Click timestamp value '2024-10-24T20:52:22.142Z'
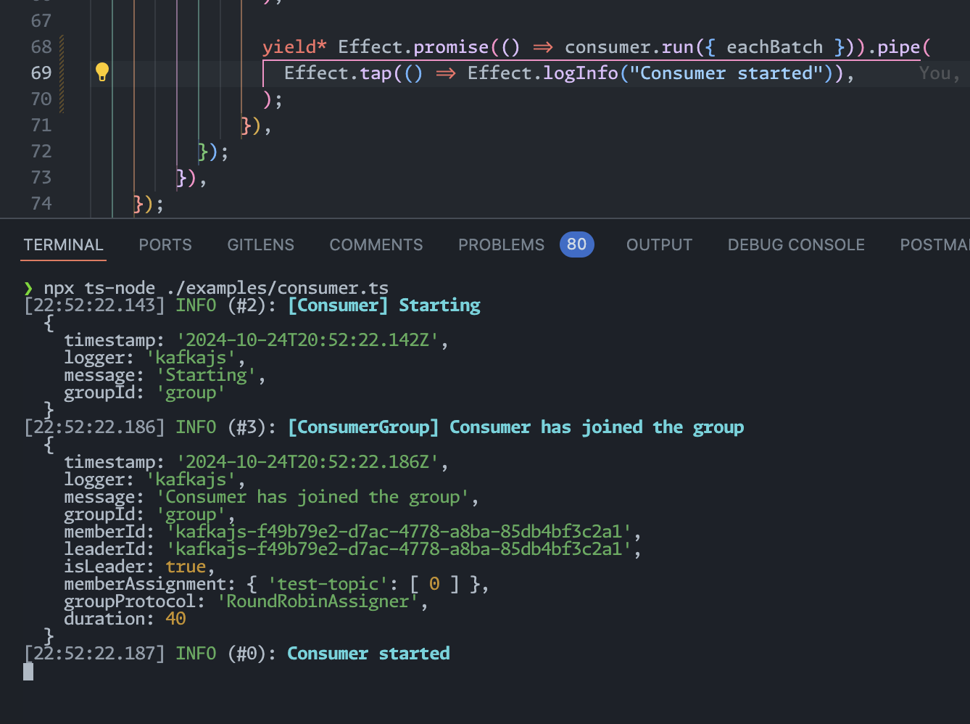The width and height of the screenshot is (970, 724). [x=308, y=340]
